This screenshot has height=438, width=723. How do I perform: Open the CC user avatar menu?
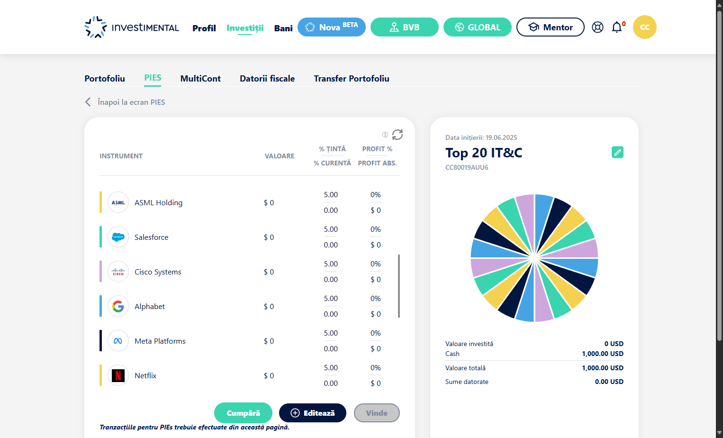[645, 27]
